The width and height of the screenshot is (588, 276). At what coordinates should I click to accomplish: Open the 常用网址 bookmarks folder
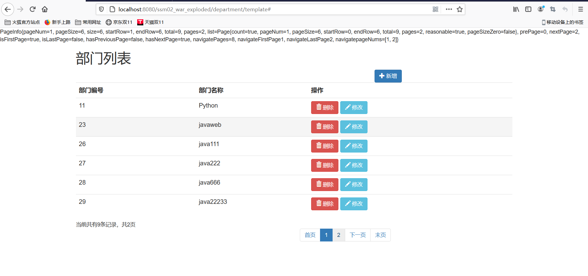89,22
